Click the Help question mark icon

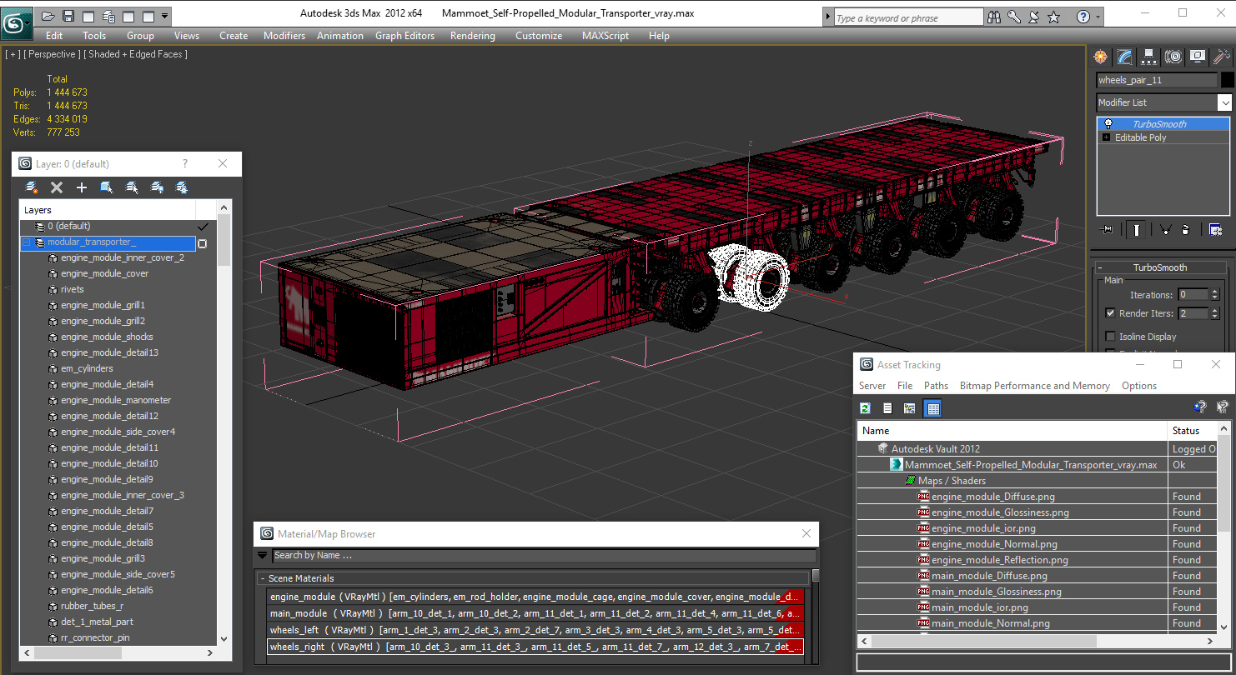coord(1083,17)
